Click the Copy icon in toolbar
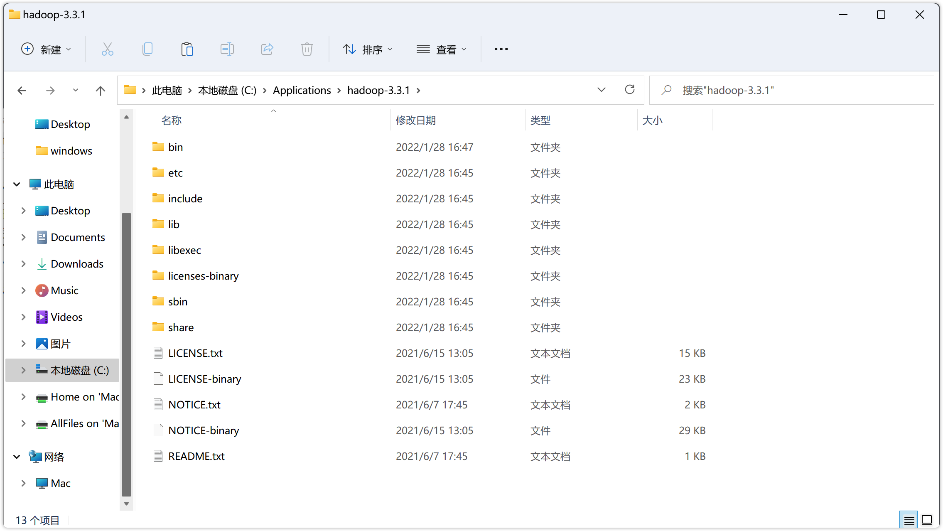943x531 pixels. pyautogui.click(x=147, y=49)
